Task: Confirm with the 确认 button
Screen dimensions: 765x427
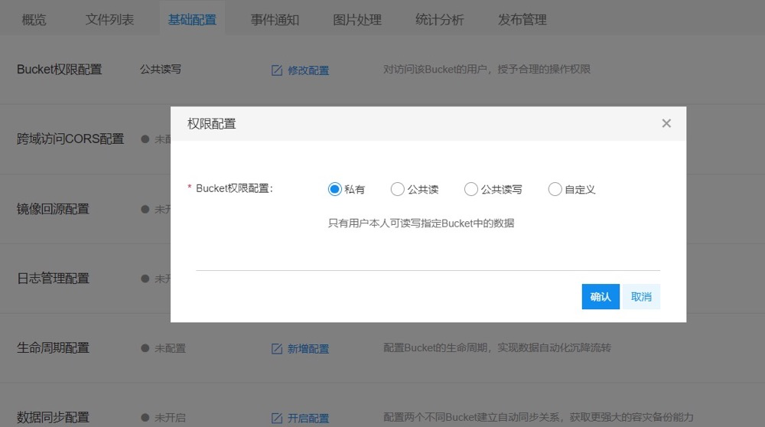Action: coord(601,297)
